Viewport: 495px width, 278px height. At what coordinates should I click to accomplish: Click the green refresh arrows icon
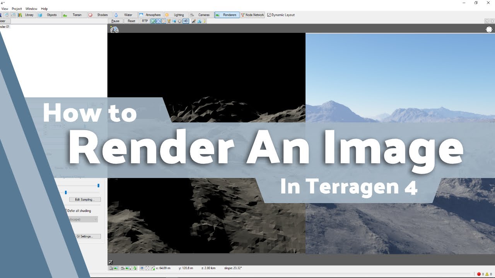tap(135, 268)
